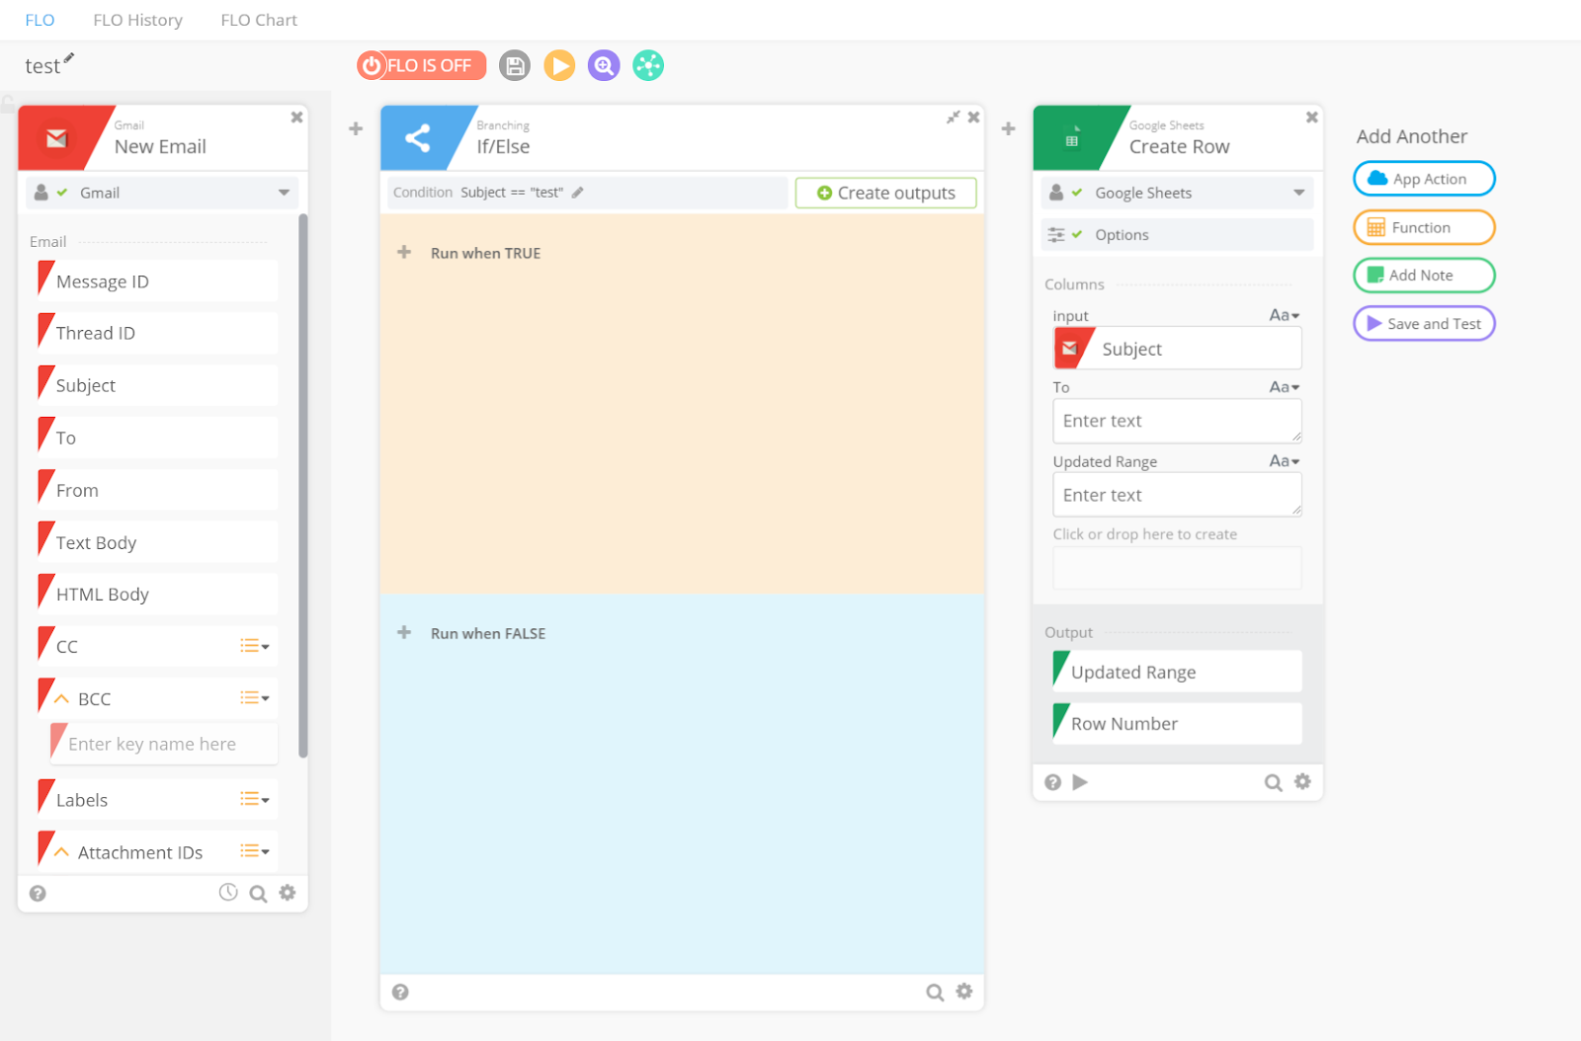Open the Google Sheets account dropdown

(x=1177, y=193)
